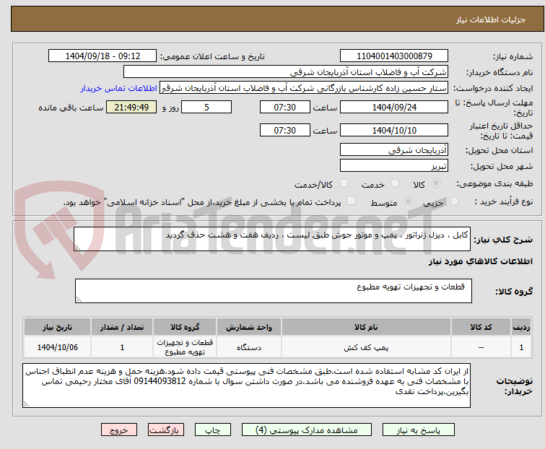
Task: Click the شرح کلی نیاز description text area
Action: [x=272, y=239]
